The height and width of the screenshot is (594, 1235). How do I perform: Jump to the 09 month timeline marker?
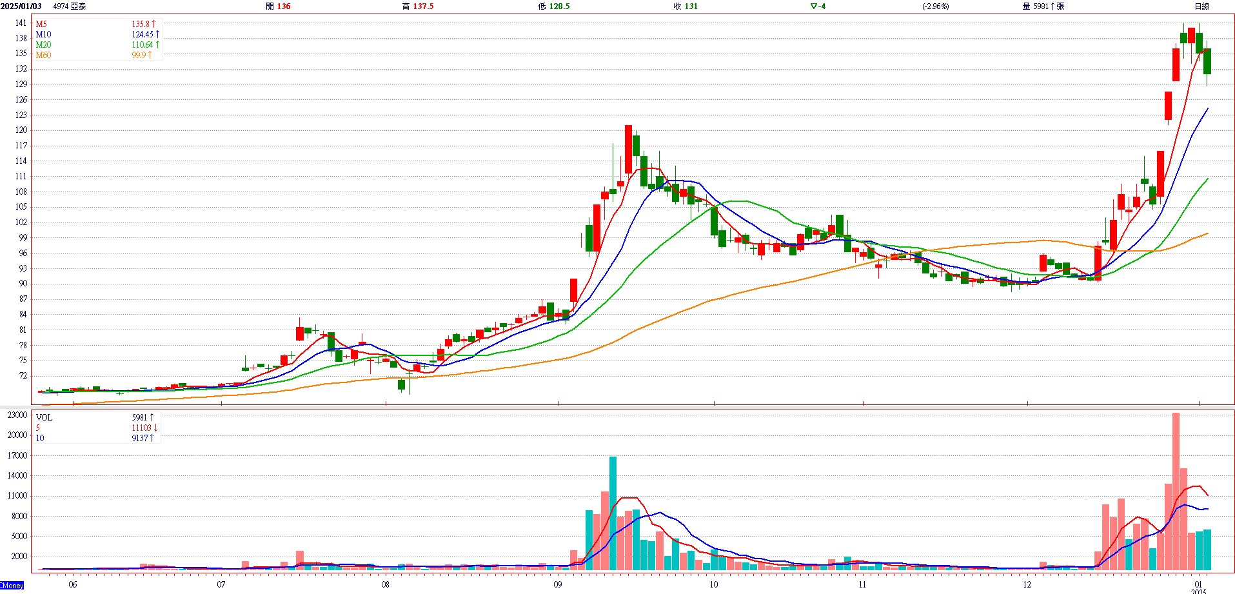[x=557, y=584]
